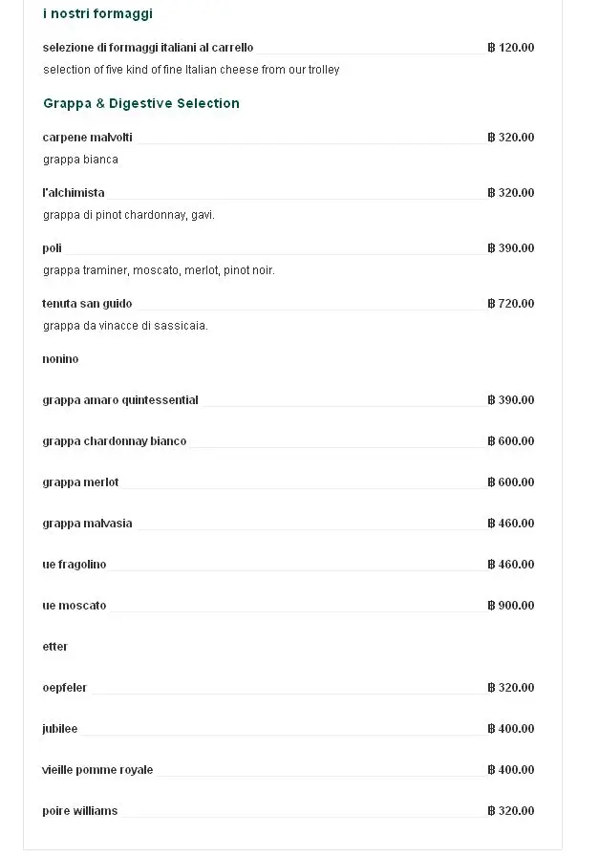Select grappa malvasia from the list

(x=88, y=524)
